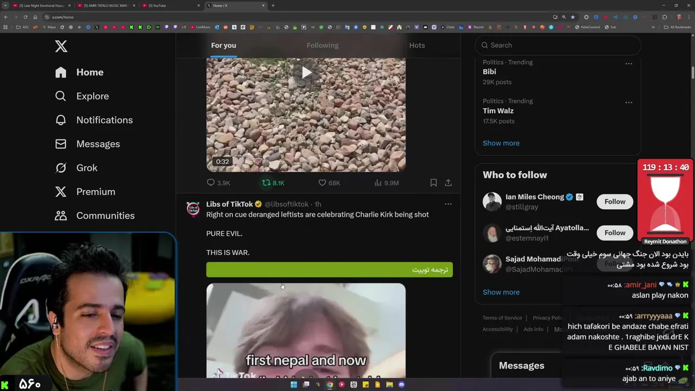This screenshot has width=695, height=391.
Task: Click the X logo in the sidebar
Action: tap(61, 46)
